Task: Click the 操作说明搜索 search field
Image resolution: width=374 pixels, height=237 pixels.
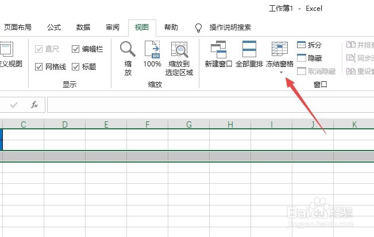Action: (x=230, y=27)
